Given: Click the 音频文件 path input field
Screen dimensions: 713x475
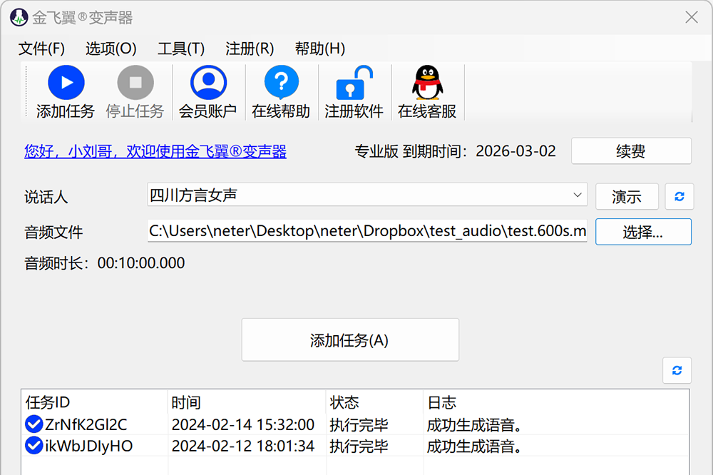Looking at the screenshot, I should tap(366, 231).
